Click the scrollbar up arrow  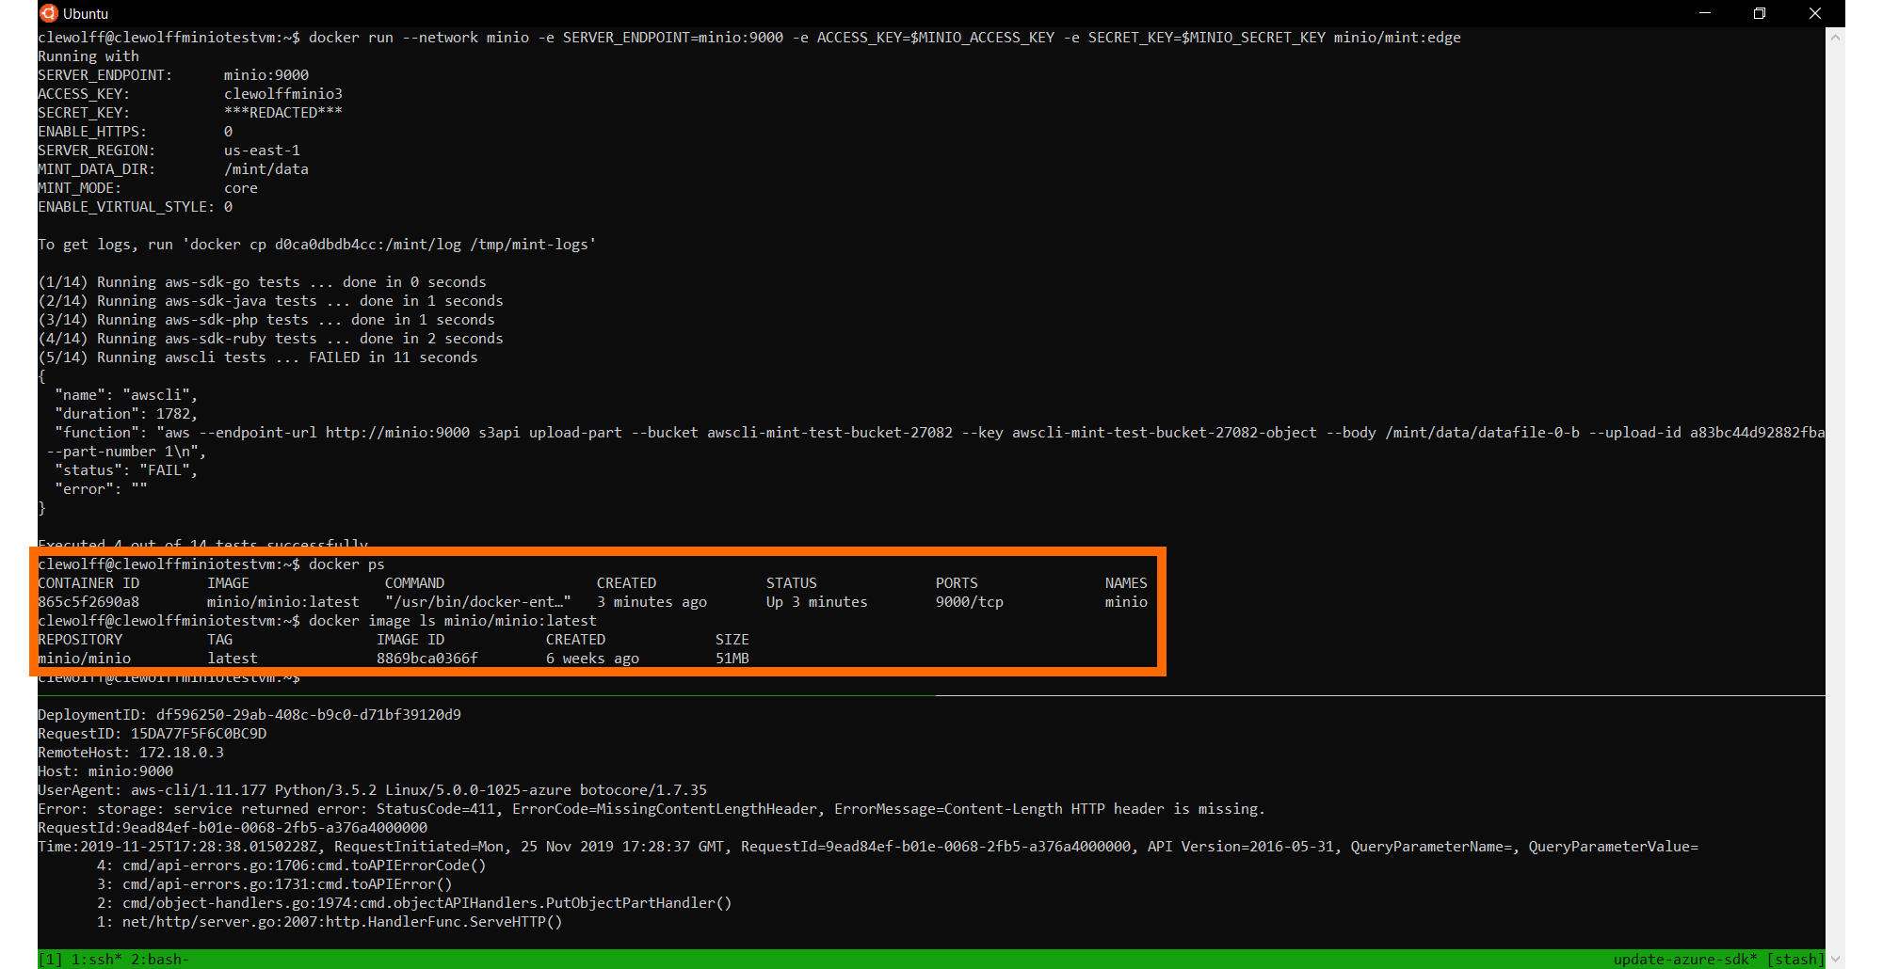click(x=1835, y=38)
